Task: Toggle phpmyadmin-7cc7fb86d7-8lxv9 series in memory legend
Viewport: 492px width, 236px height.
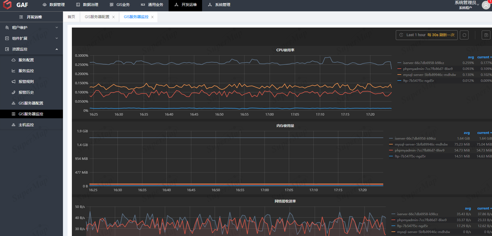Action: point(419,150)
